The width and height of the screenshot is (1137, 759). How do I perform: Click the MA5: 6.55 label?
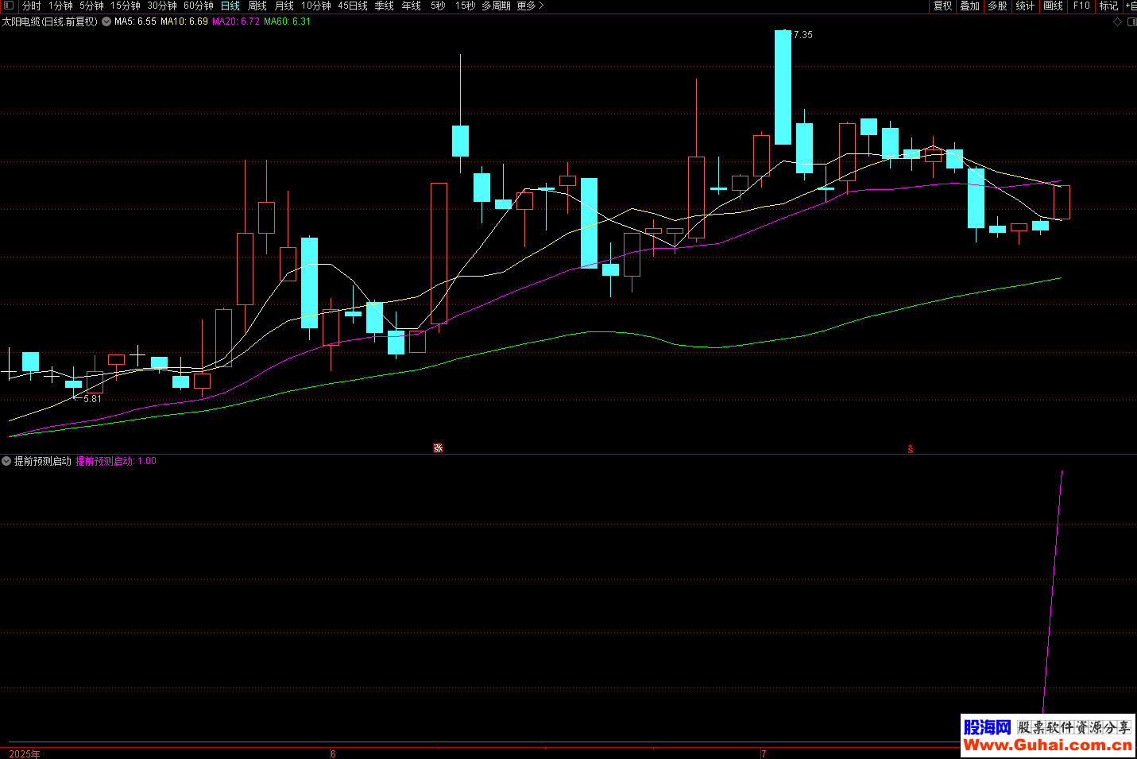click(135, 21)
